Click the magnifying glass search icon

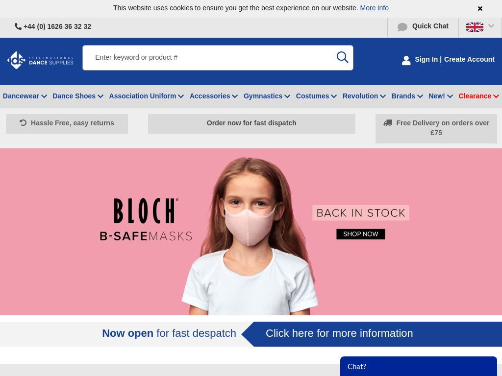click(342, 57)
